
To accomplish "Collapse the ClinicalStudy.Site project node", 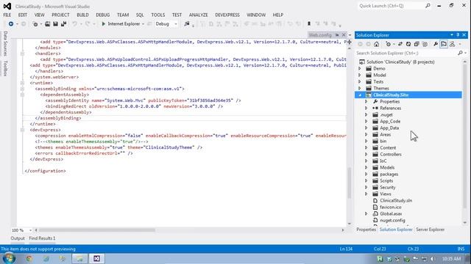I will pos(360,95).
